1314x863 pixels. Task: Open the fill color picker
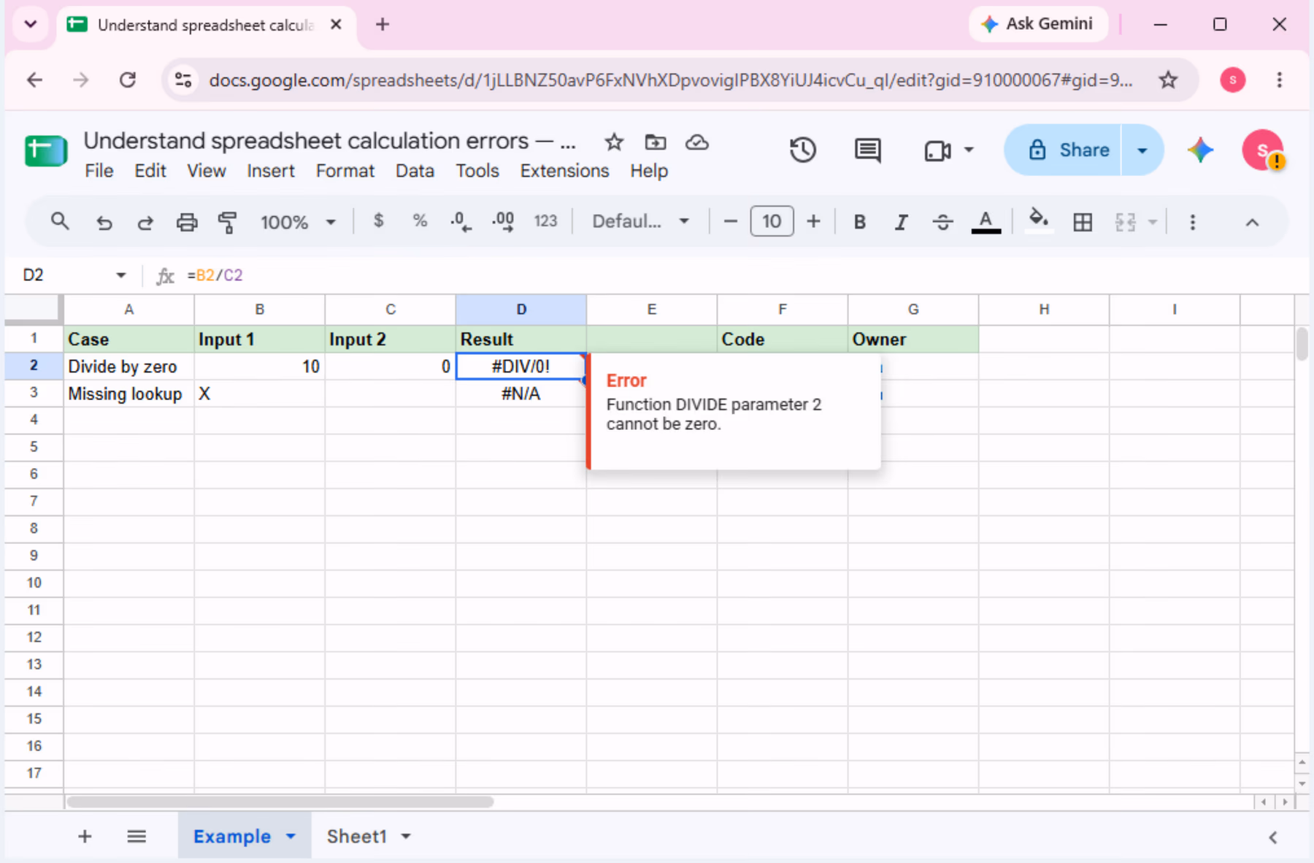(1038, 222)
